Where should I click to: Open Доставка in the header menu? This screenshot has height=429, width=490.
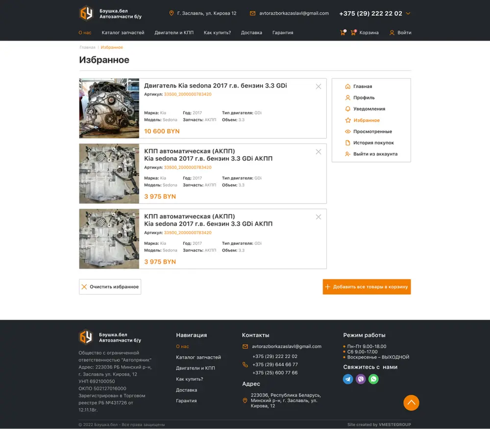coord(251,32)
